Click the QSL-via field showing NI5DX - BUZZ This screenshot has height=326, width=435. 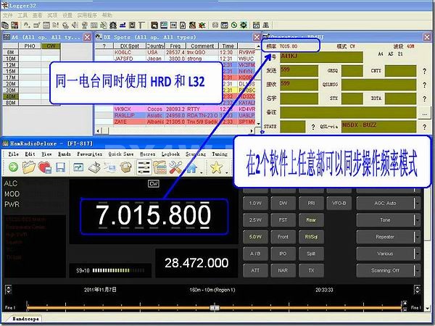[x=378, y=126]
